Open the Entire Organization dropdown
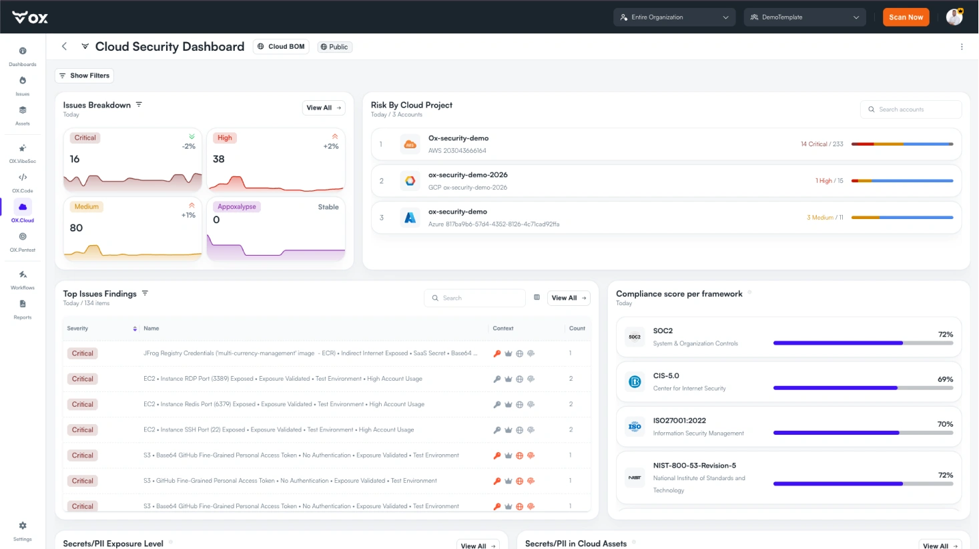The image size is (979, 549). [x=674, y=17]
